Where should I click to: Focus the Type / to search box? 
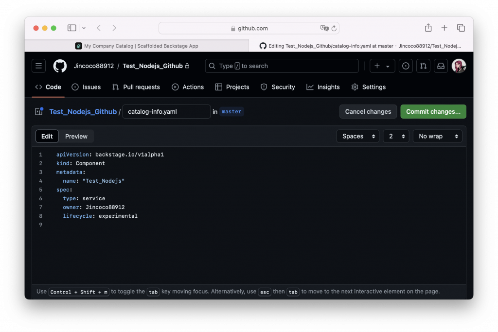[x=282, y=66]
